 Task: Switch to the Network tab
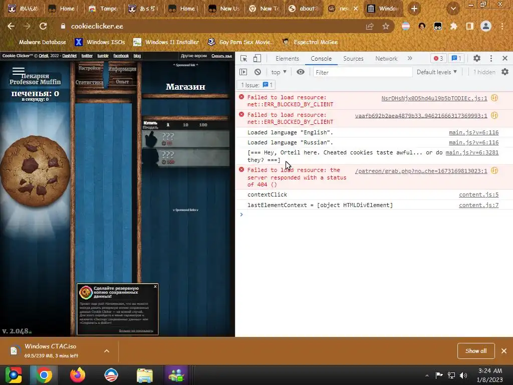(x=386, y=59)
